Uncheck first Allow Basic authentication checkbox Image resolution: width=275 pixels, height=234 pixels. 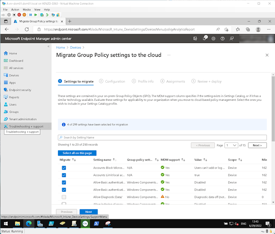click(x=64, y=182)
